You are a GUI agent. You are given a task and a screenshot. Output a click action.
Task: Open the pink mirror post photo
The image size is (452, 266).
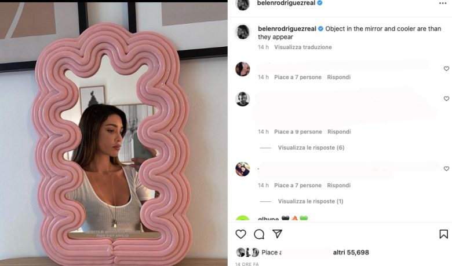(114, 134)
